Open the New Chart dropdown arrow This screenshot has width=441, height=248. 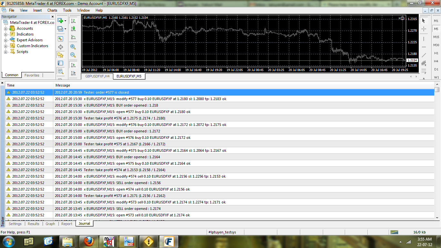pyautogui.click(x=65, y=21)
